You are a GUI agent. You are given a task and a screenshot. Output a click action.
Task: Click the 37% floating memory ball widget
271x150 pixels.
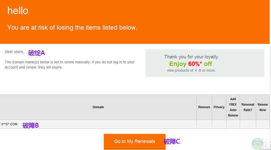click(x=257, y=144)
